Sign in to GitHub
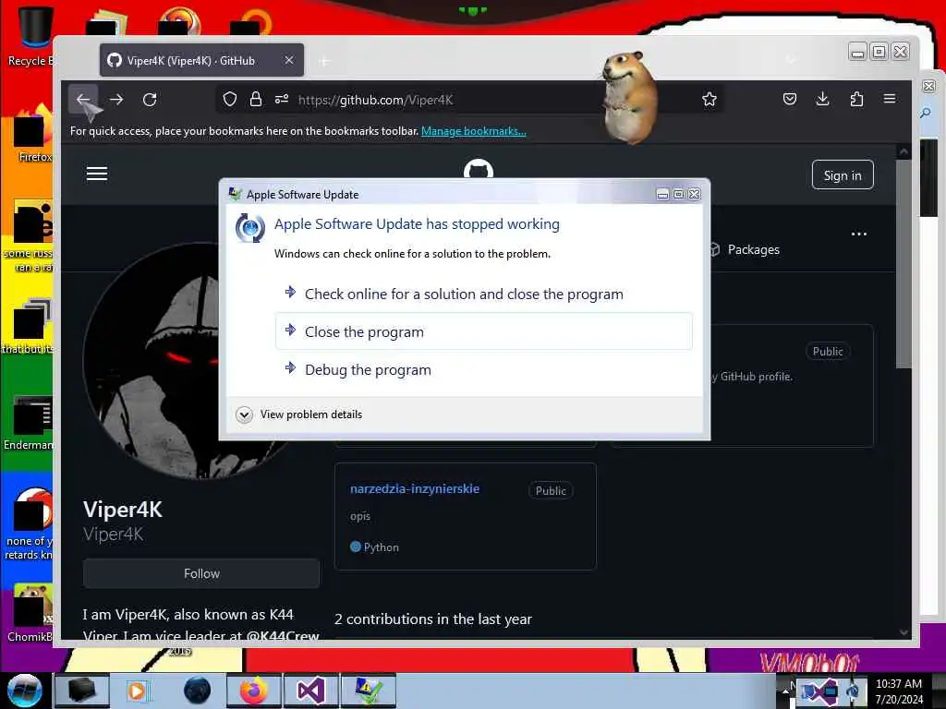The height and width of the screenshot is (709, 946). coord(843,174)
